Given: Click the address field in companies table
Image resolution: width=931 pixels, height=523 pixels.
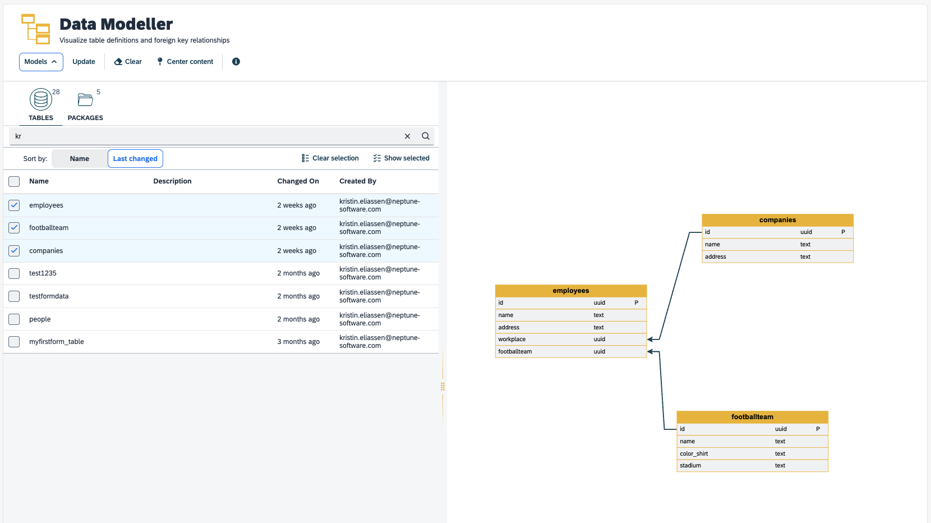Looking at the screenshot, I should coord(777,257).
